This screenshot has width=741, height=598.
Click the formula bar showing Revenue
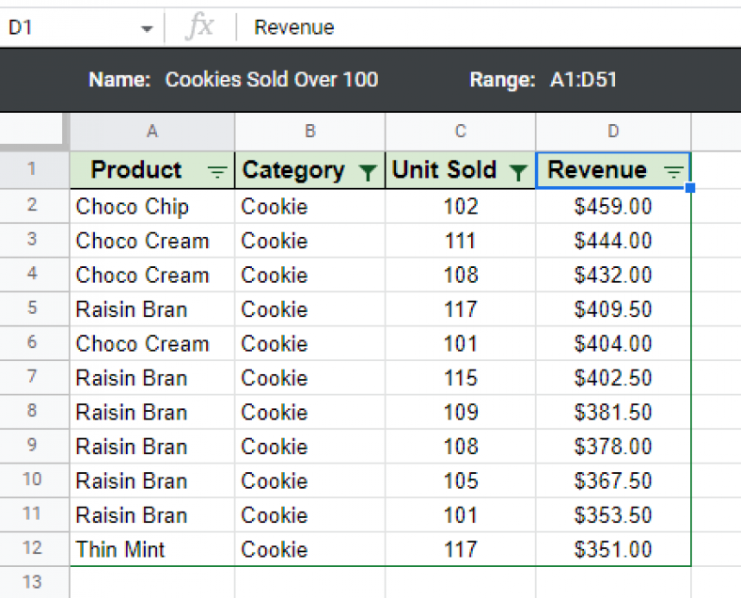pos(487,27)
